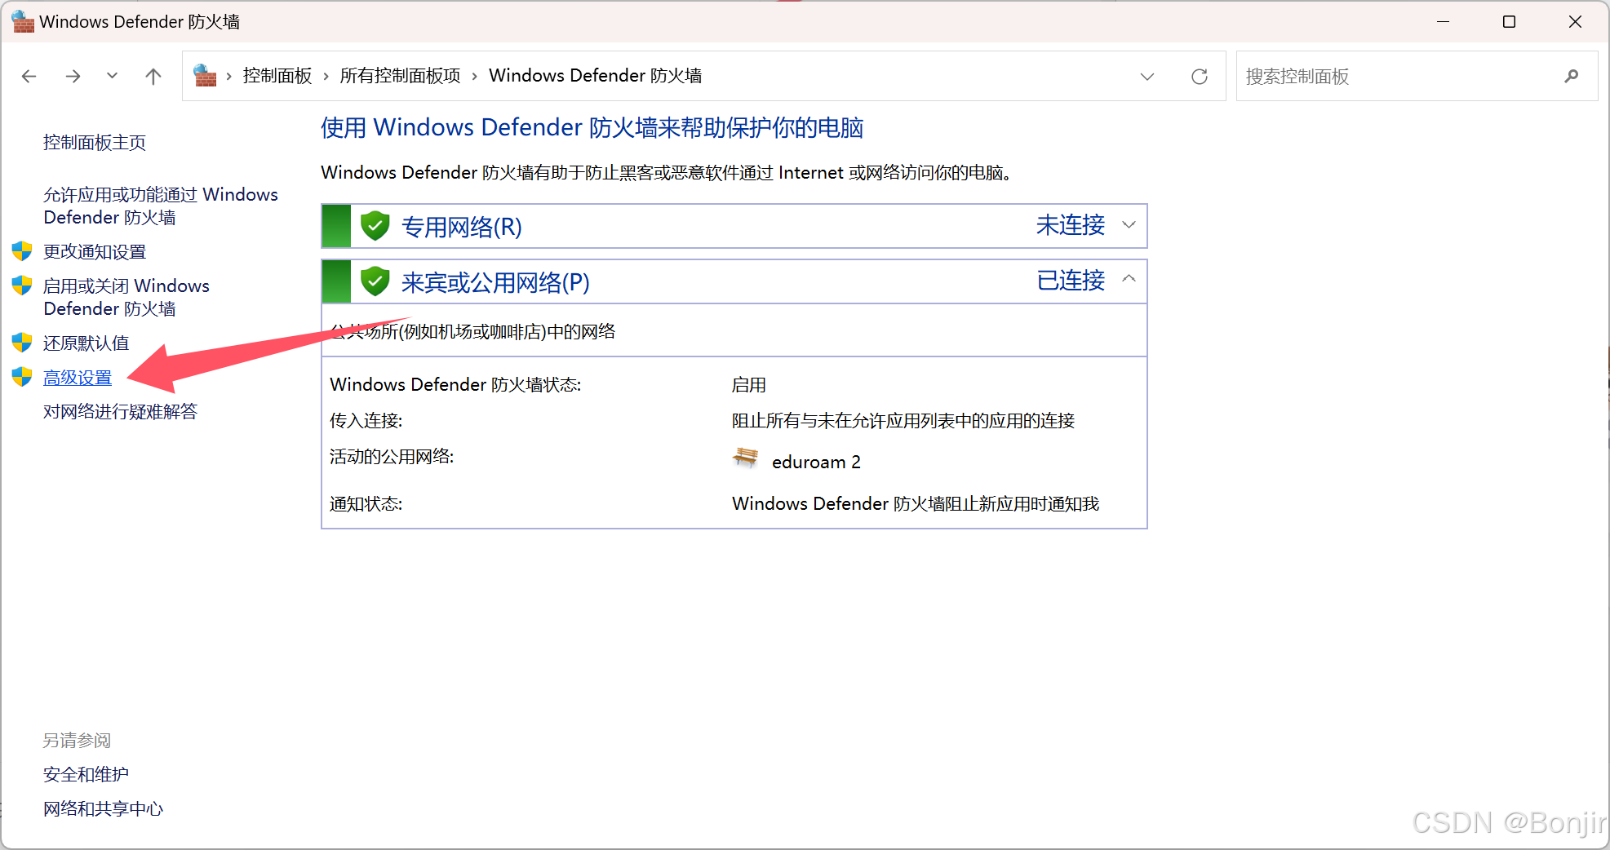Click the 启用 firewall state value

coord(748,385)
